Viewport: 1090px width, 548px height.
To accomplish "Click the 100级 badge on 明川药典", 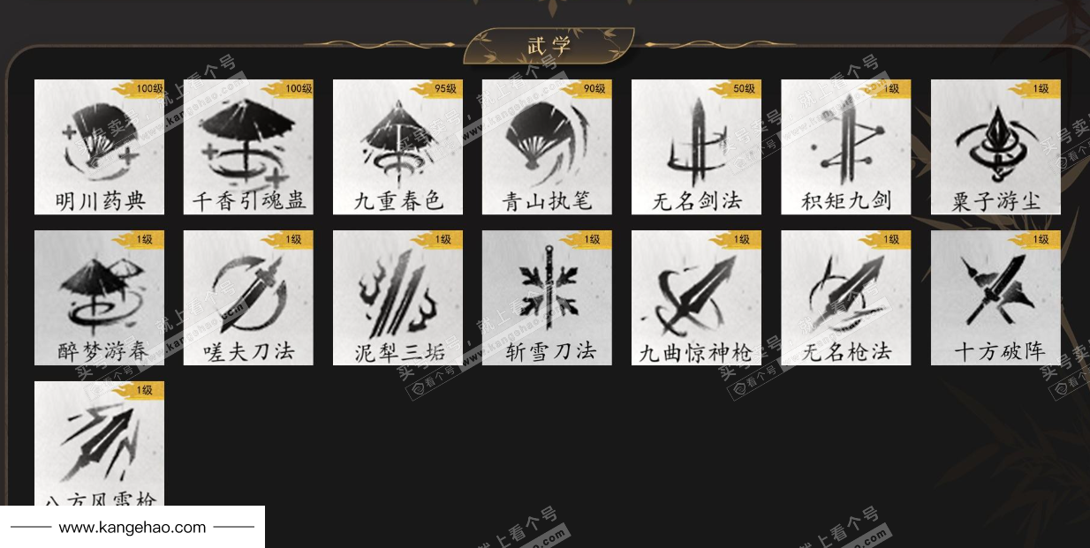I will point(139,88).
